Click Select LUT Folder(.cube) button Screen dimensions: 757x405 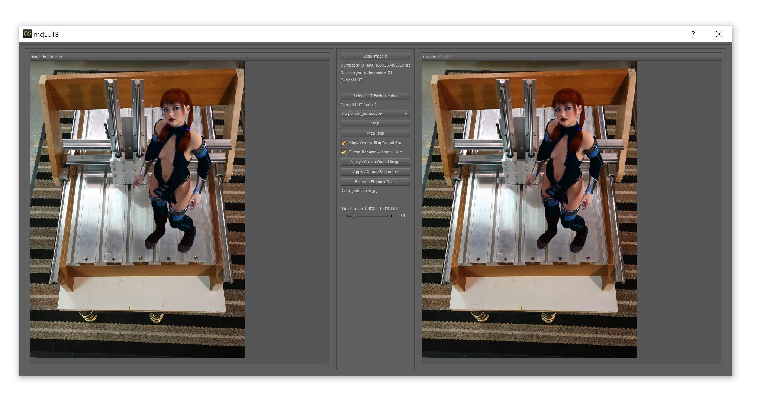[x=375, y=96]
